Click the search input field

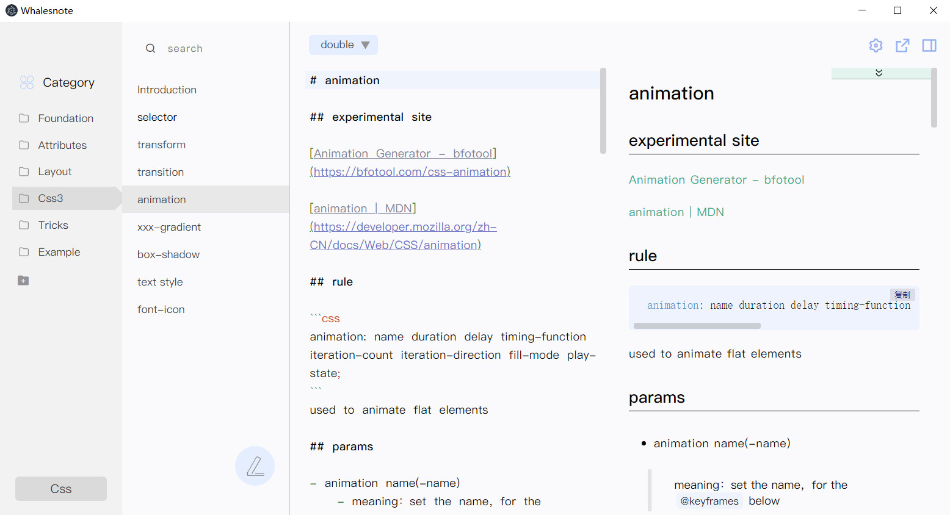tap(214, 48)
